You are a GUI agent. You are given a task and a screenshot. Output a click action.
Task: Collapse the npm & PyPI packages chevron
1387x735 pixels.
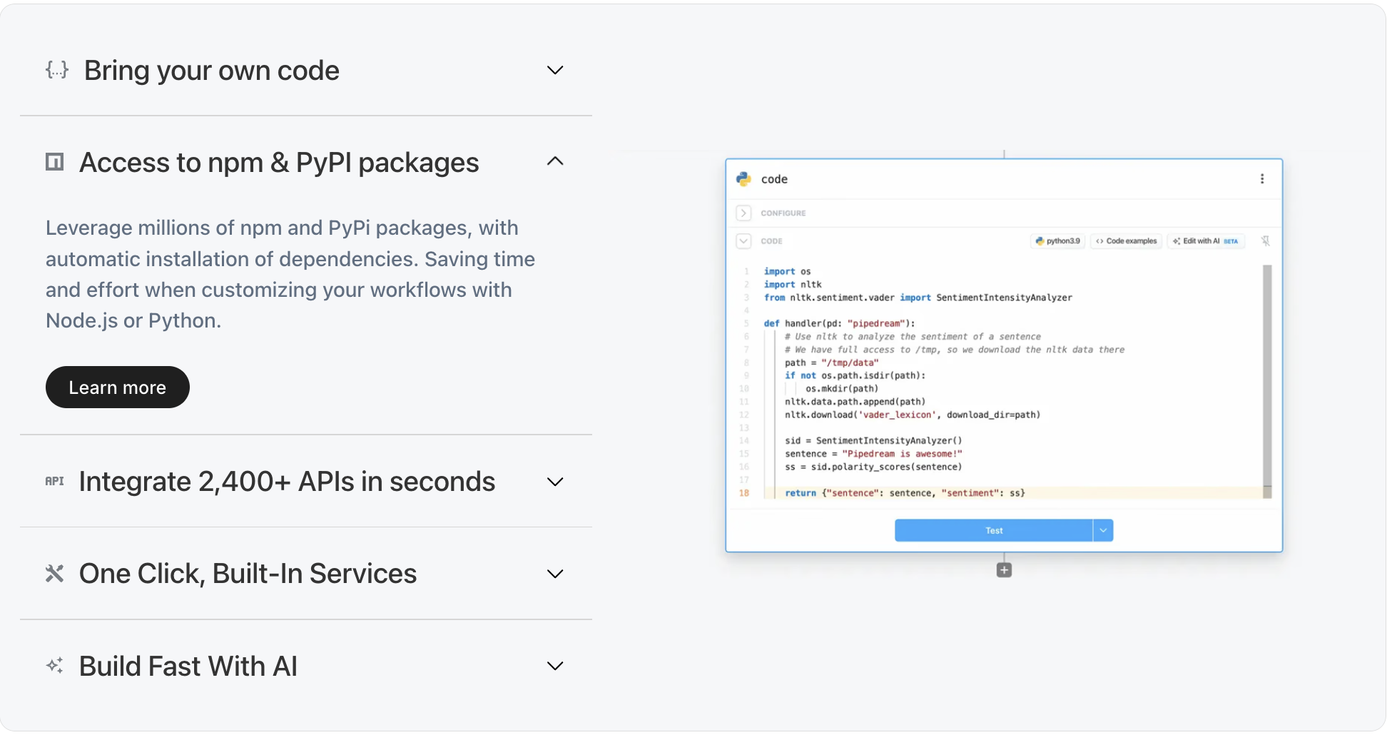(554, 162)
